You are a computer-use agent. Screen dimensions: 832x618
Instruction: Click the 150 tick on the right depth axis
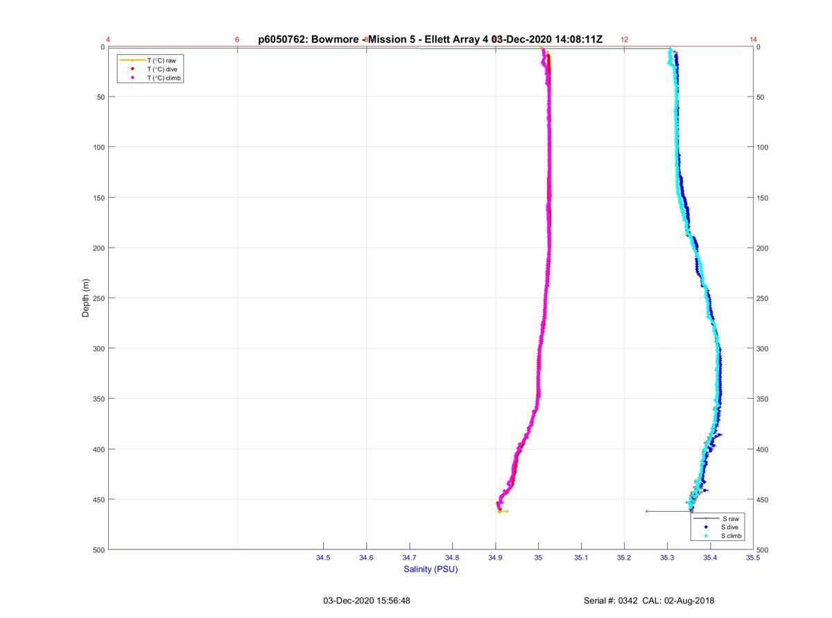(763, 198)
